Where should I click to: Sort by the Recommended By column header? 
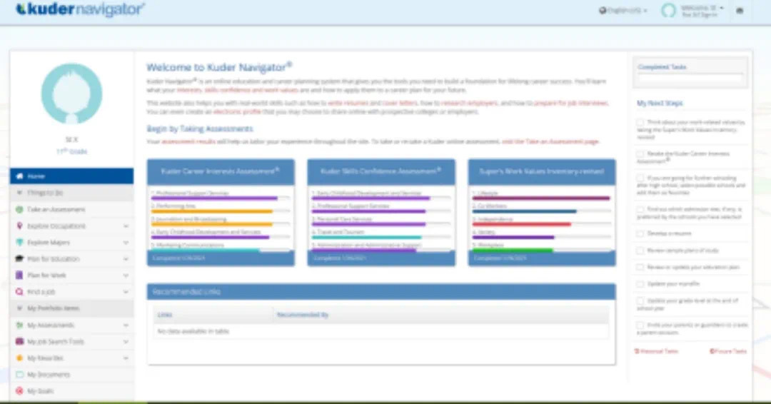(x=440, y=315)
